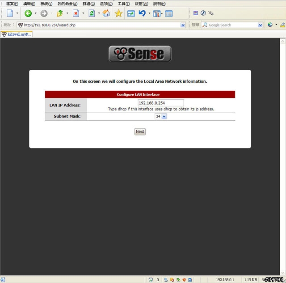The height and width of the screenshot is (283, 286).
Task: Open the dropdown next to Up arrow
Action: [67, 13]
